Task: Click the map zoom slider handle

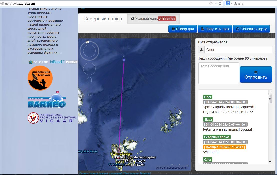Action: tap(89, 95)
